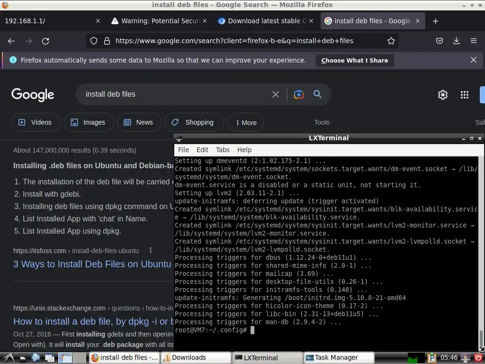Screen dimensions: 485x364
Task: Dismiss the Firefox data notification bar
Action: tap(473, 60)
